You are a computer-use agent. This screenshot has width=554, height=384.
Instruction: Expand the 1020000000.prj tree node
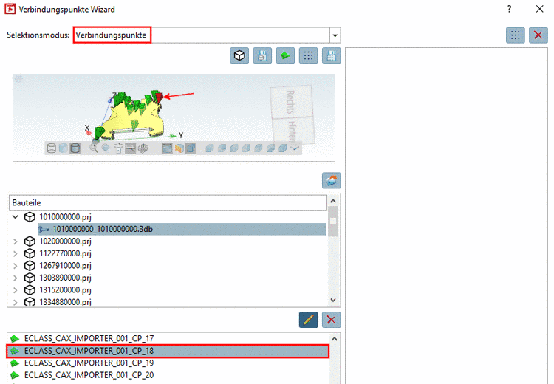pos(16,241)
